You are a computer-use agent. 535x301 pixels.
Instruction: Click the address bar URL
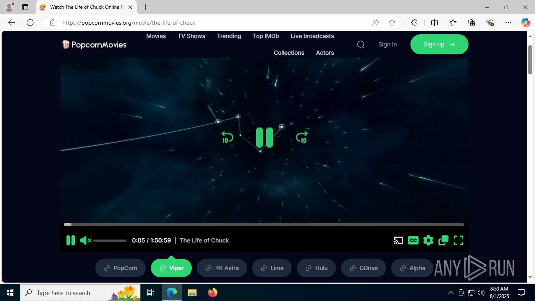[129, 23]
